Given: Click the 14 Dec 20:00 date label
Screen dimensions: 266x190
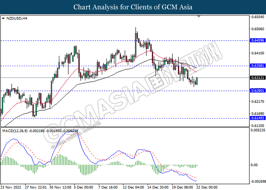Looking at the screenshot, I should 158,187.
